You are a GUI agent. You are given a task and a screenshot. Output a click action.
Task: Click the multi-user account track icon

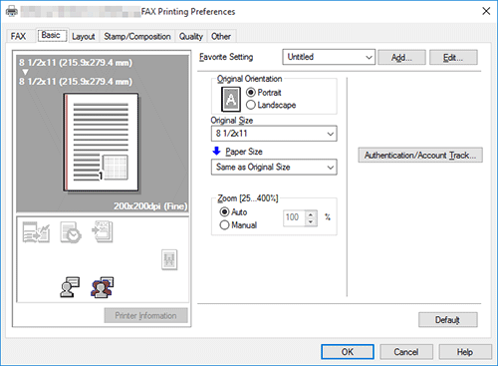[x=103, y=287]
